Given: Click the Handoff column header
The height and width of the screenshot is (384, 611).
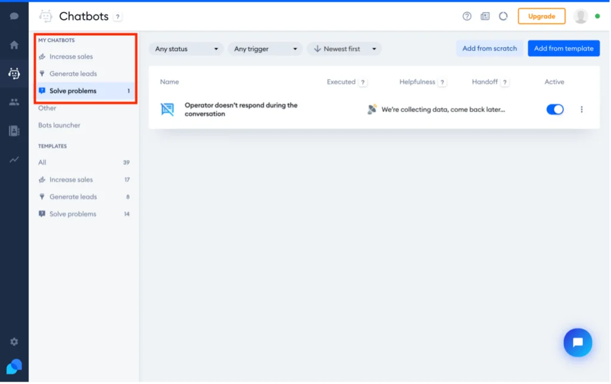Looking at the screenshot, I should [485, 82].
